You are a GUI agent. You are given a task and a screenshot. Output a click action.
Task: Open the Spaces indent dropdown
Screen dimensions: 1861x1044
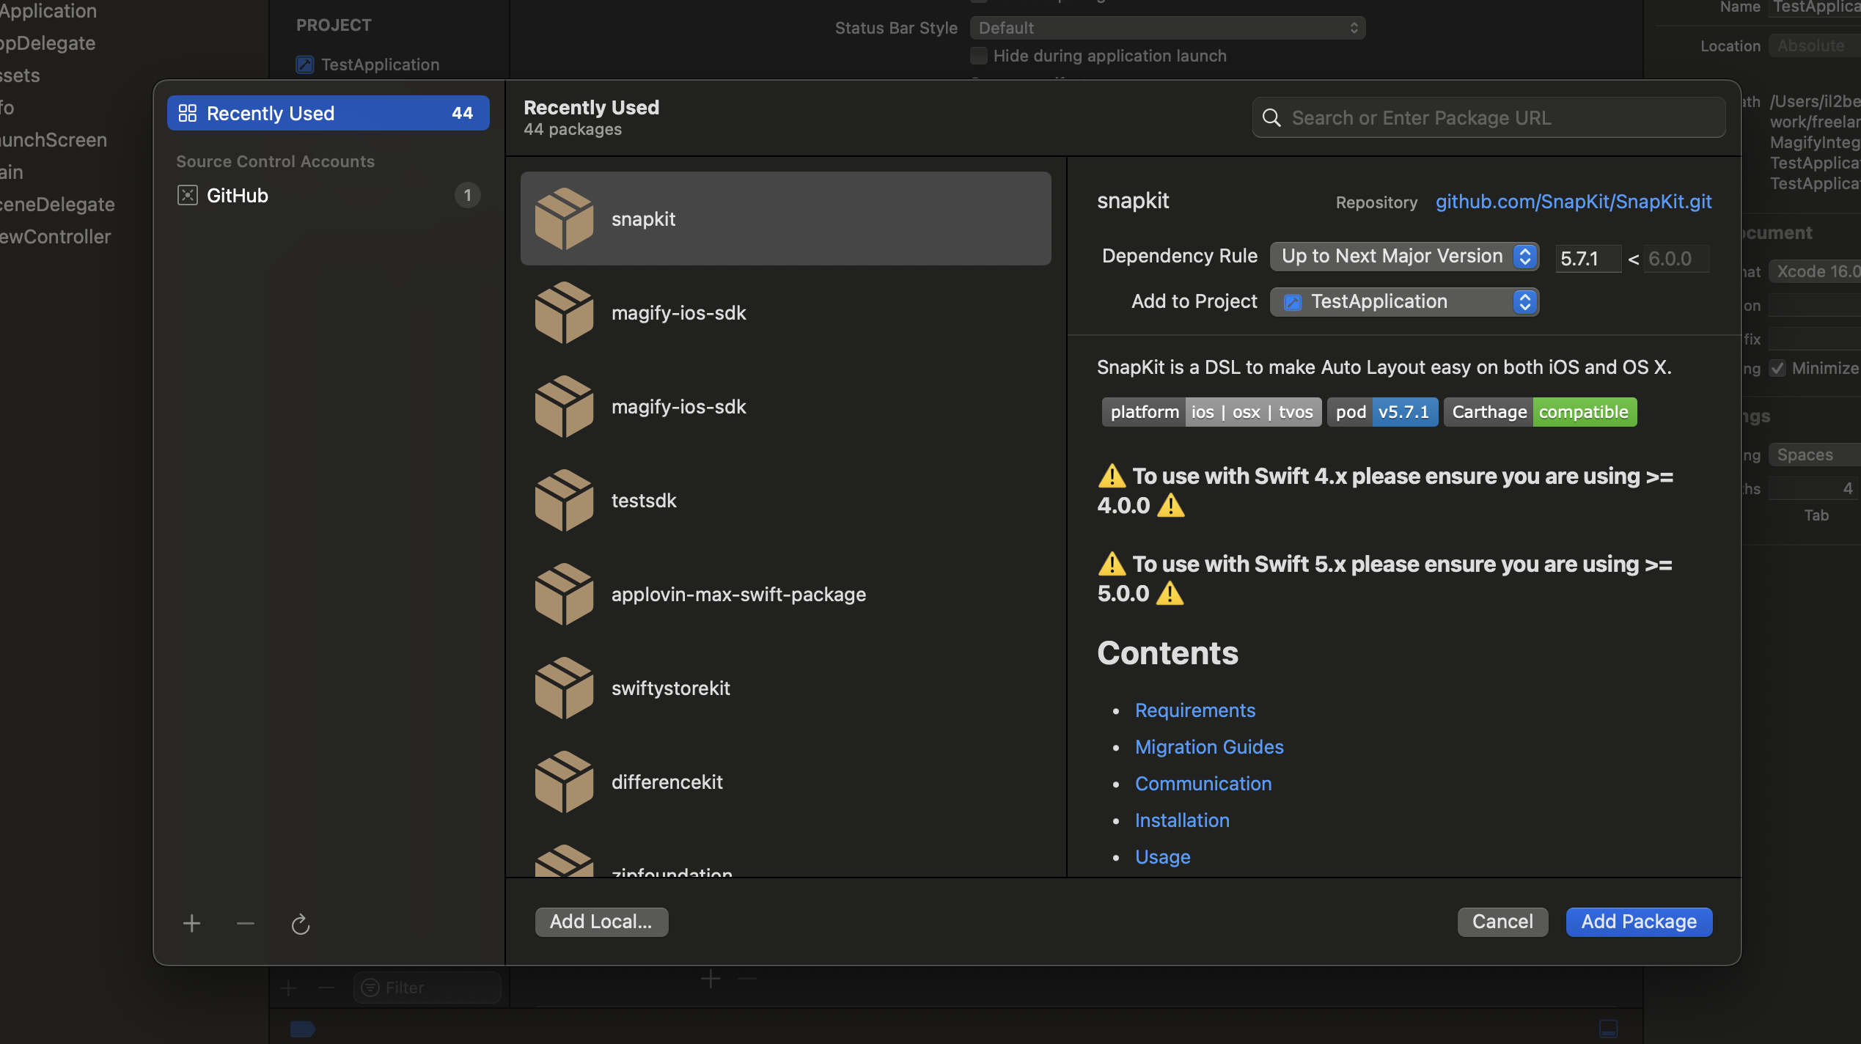pos(1815,455)
